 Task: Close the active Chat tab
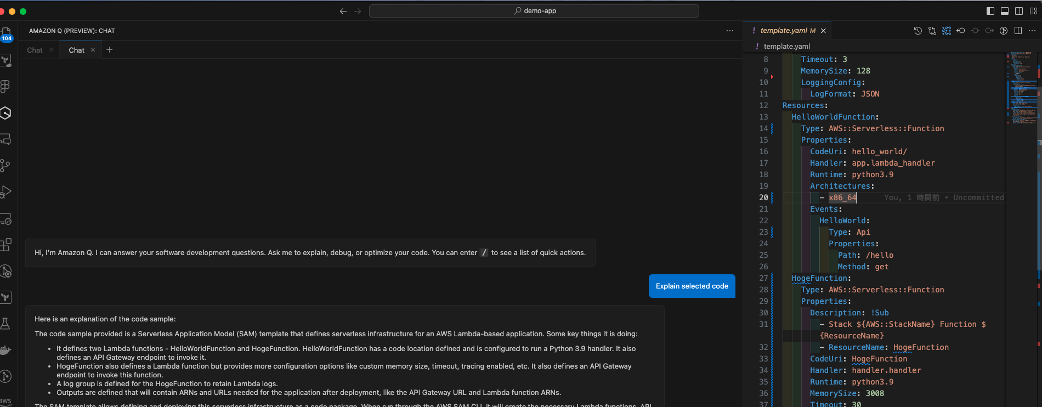[93, 50]
